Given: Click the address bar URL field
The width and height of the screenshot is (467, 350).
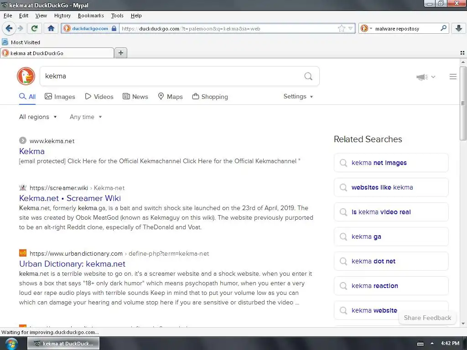Looking at the screenshot, I should 228,29.
